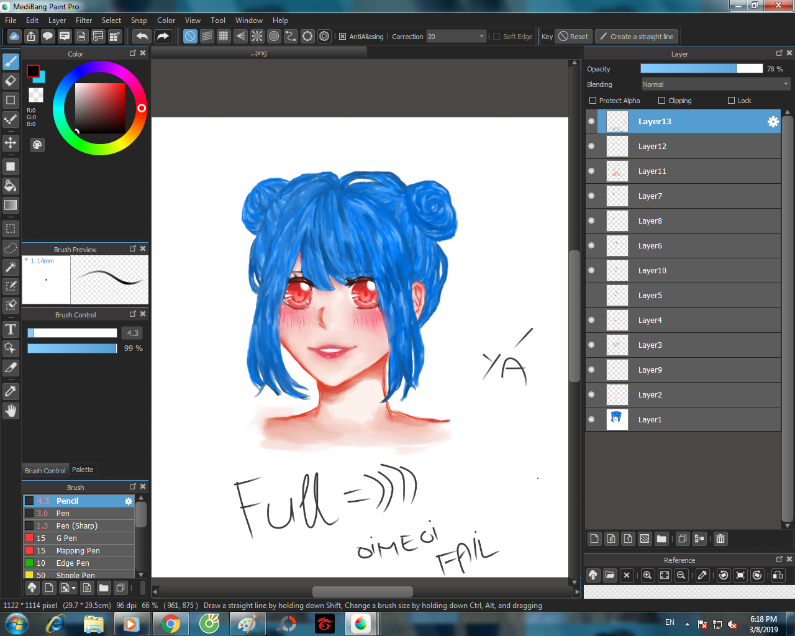The image size is (795, 636).
Task: Switch to the Palette tab
Action: [83, 470]
